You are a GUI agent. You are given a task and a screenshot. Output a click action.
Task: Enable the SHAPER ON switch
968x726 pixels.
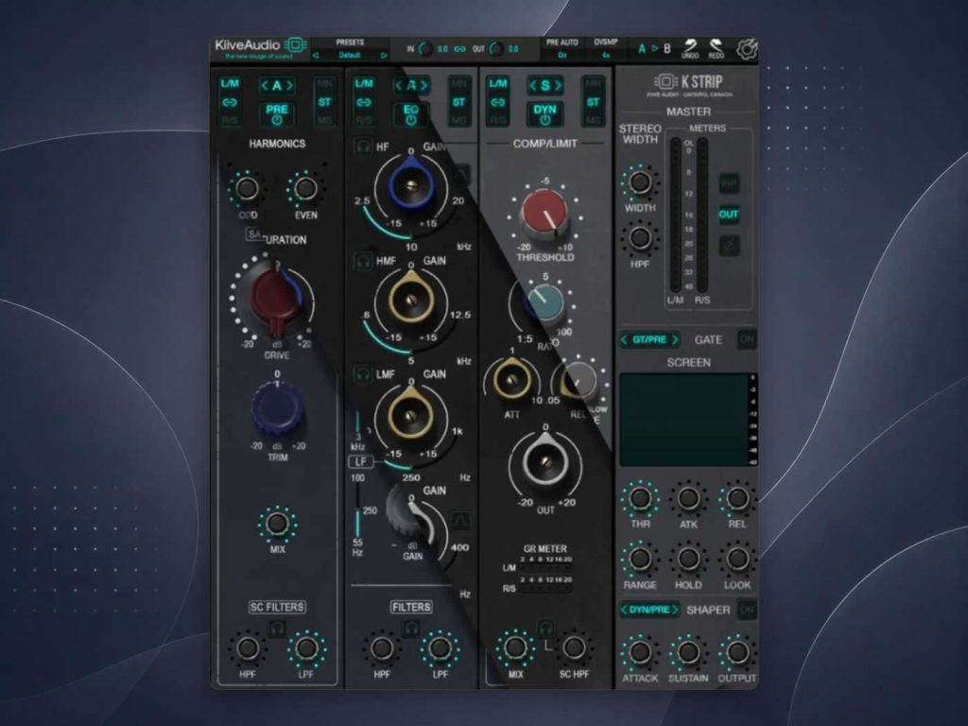coord(747,610)
